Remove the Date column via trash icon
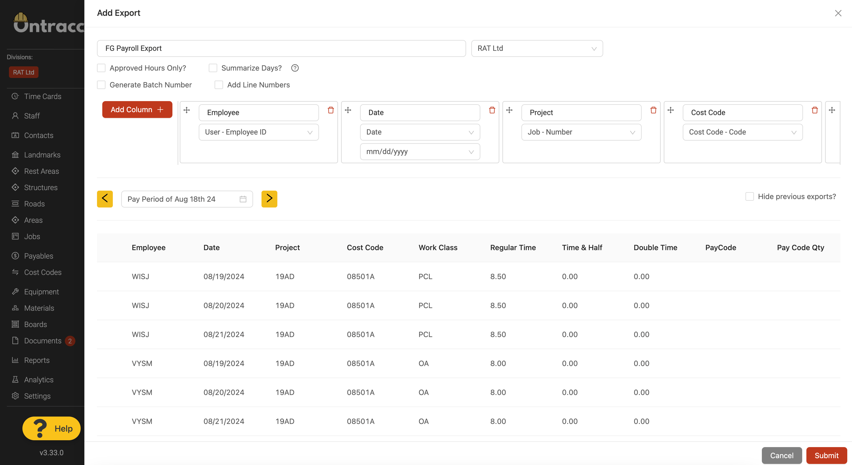Viewport: 852px width, 465px height. 492,110
